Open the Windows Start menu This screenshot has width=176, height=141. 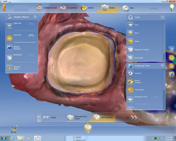[x=3, y=138]
